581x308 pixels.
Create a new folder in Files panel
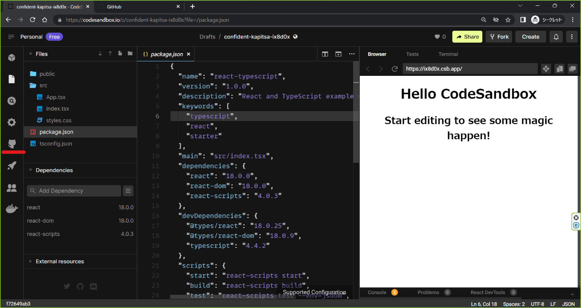(130, 53)
